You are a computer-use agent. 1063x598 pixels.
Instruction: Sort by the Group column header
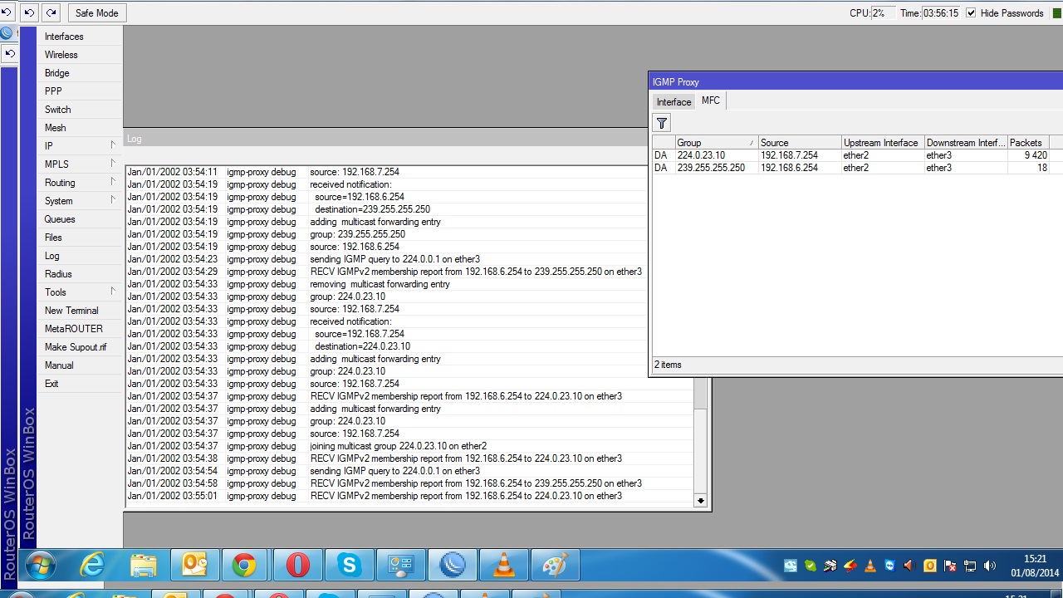[716, 143]
